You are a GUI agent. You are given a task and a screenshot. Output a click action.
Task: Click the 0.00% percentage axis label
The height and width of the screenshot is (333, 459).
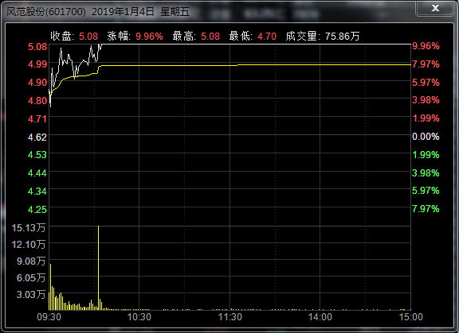click(426, 137)
